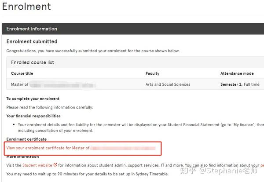
Task: Click the truncated red link at the right edge
Action: 262,165
